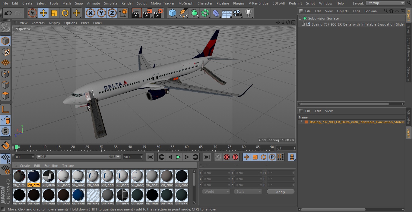This screenshot has width=412, height=212.
Task: Click Render View clapperboard icon
Action: [137, 13]
